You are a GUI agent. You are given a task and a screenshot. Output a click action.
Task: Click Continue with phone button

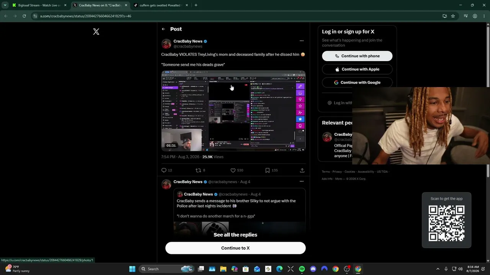click(357, 56)
